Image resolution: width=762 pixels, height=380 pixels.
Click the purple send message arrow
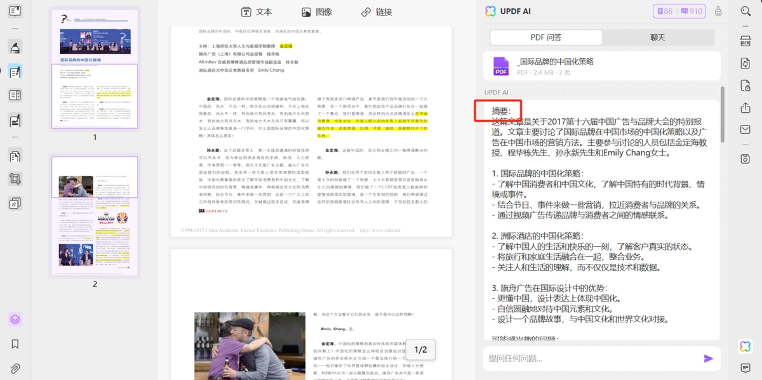(709, 358)
